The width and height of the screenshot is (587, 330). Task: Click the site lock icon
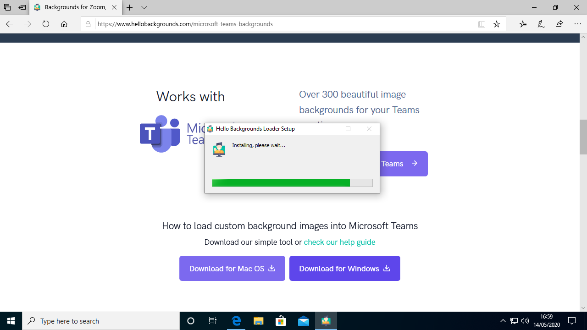88,24
